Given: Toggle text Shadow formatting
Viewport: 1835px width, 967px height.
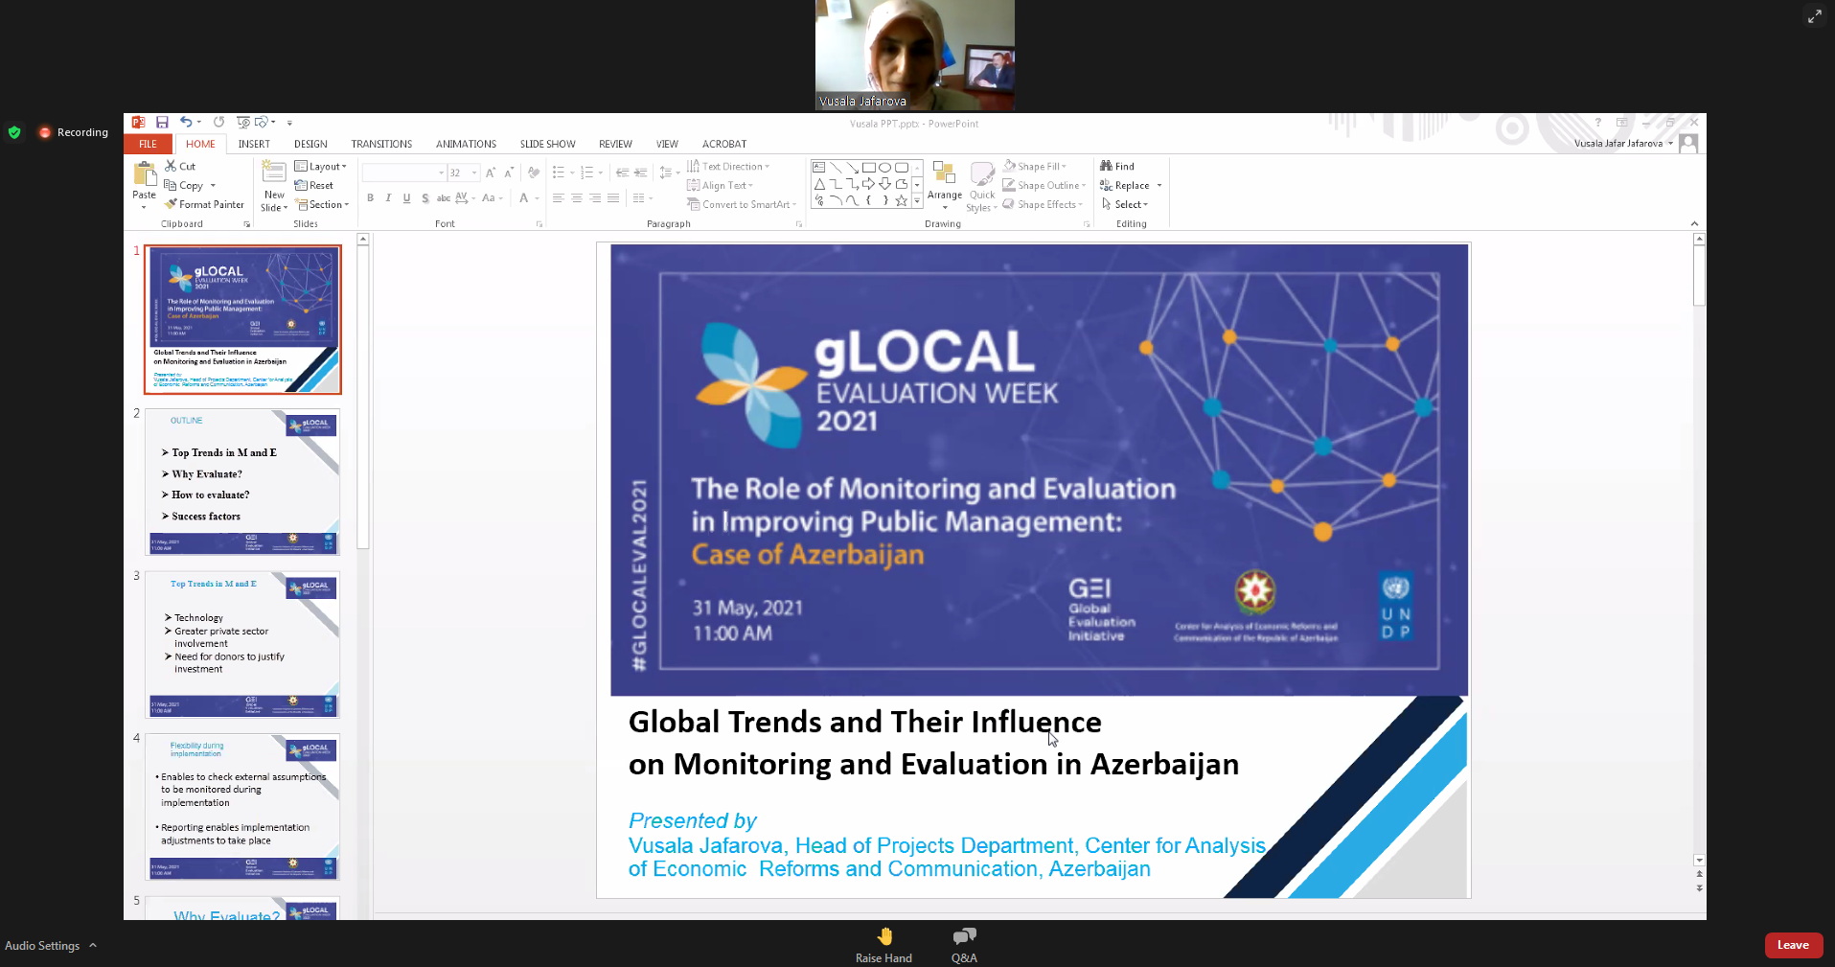Looking at the screenshot, I should tap(424, 198).
